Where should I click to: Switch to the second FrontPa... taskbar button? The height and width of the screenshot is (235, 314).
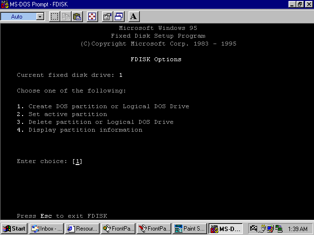click(x=154, y=229)
